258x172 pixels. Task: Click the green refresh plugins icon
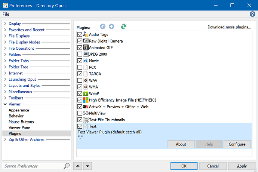[x=124, y=27]
